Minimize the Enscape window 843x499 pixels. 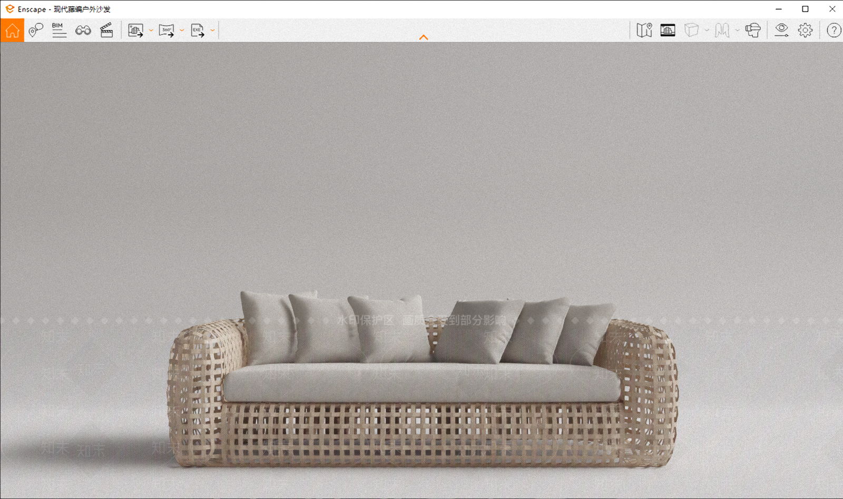779,9
